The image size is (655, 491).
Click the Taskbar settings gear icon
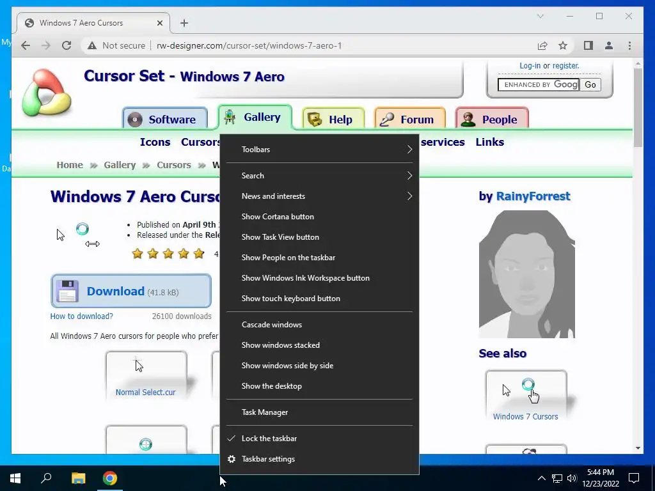(232, 459)
